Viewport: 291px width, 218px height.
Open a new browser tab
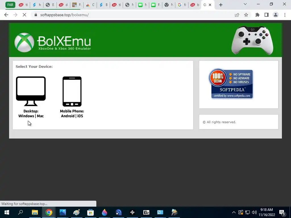point(221,5)
